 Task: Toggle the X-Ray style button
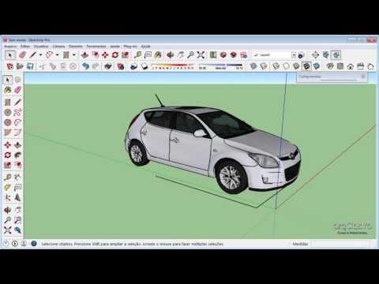coord(253,66)
